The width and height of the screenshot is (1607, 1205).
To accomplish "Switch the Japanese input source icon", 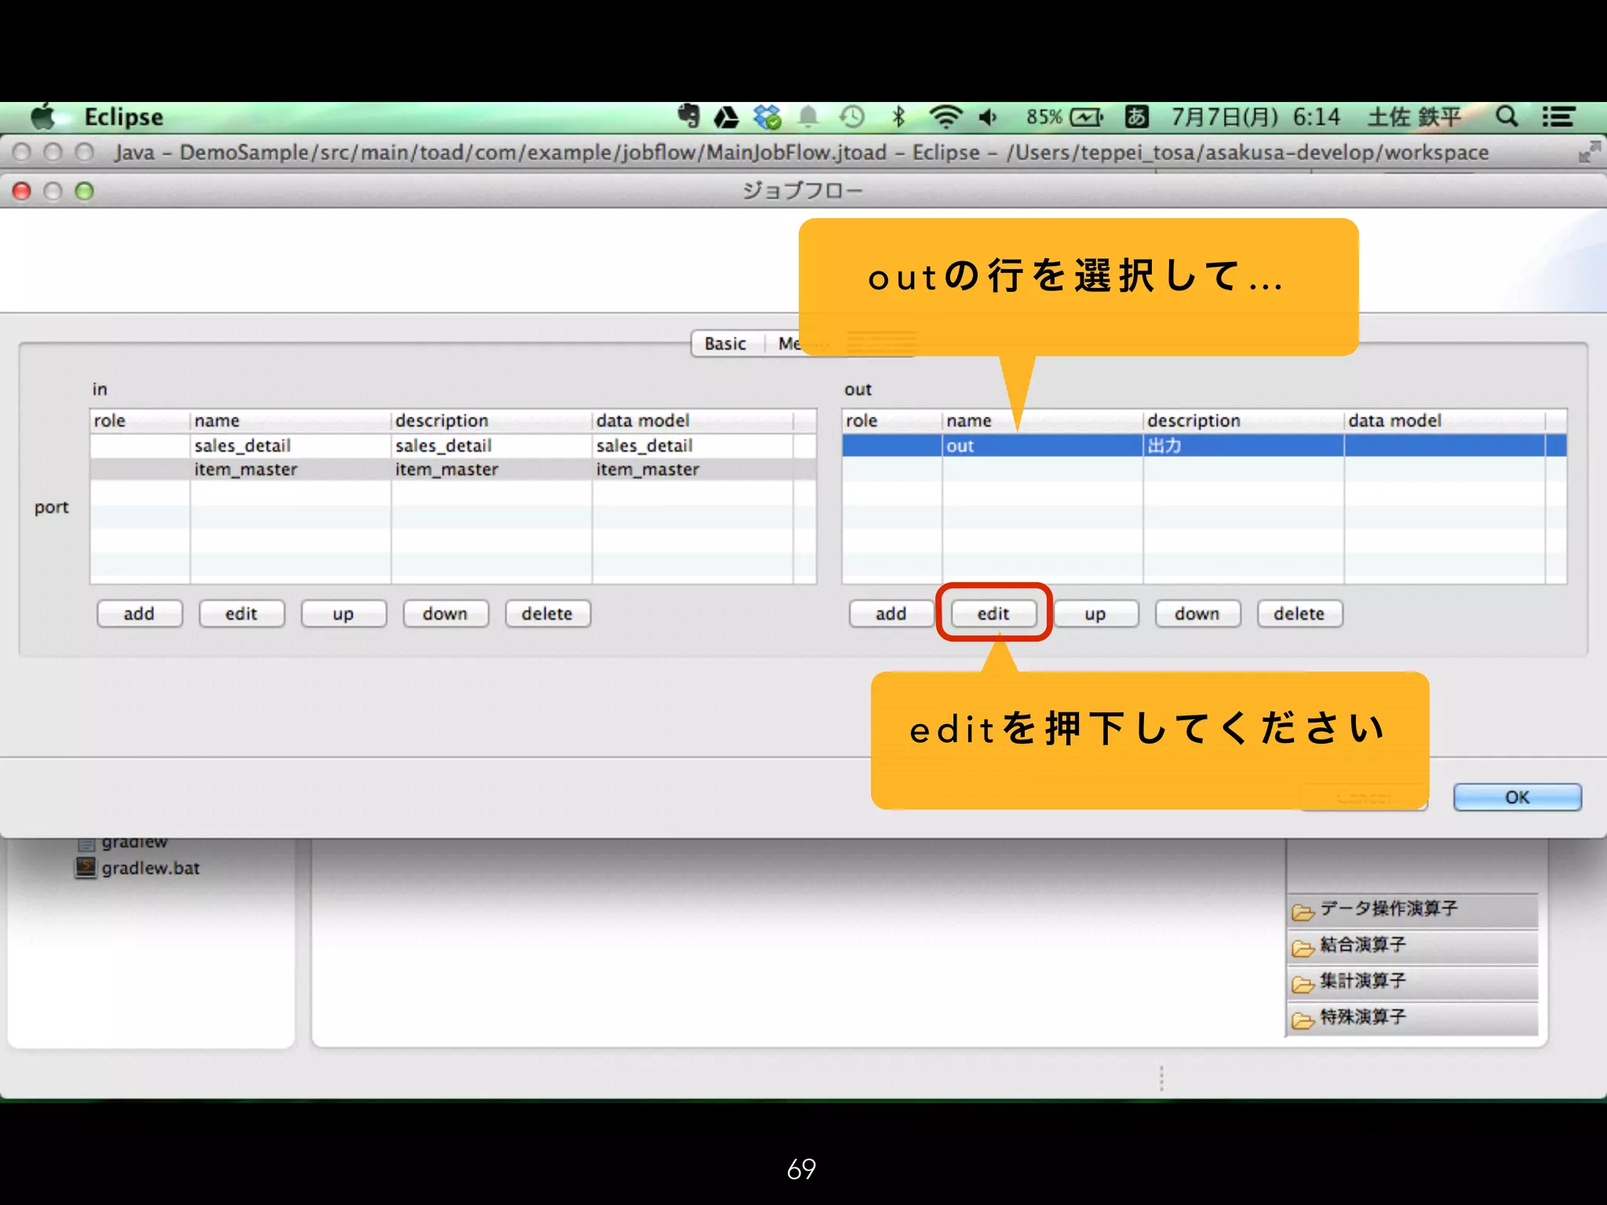I will 1136,117.
